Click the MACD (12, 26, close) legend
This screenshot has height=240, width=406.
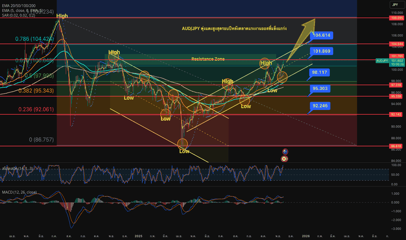click(19, 192)
